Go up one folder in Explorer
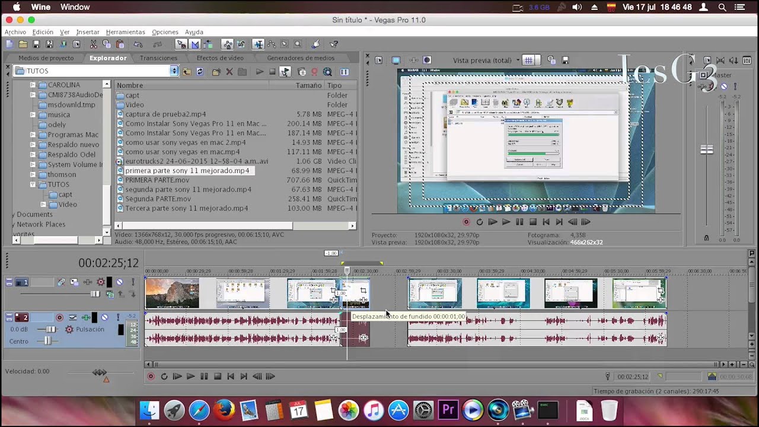The width and height of the screenshot is (759, 427). coord(187,72)
